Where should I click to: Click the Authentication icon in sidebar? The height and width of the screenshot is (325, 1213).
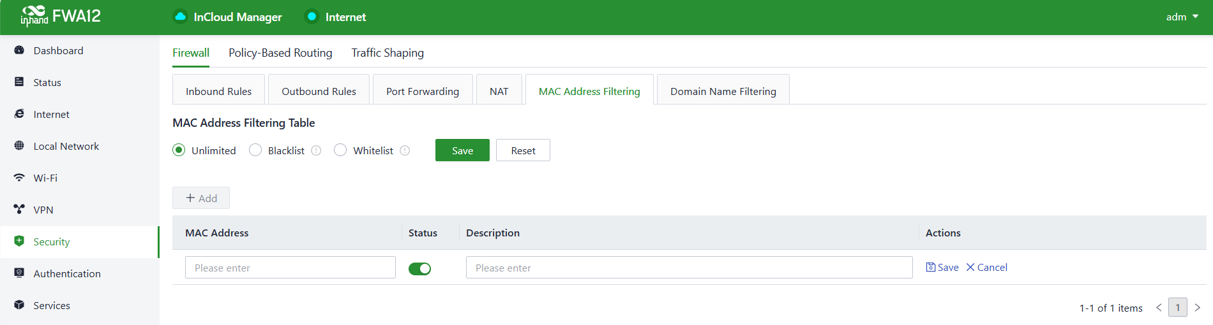coord(19,273)
